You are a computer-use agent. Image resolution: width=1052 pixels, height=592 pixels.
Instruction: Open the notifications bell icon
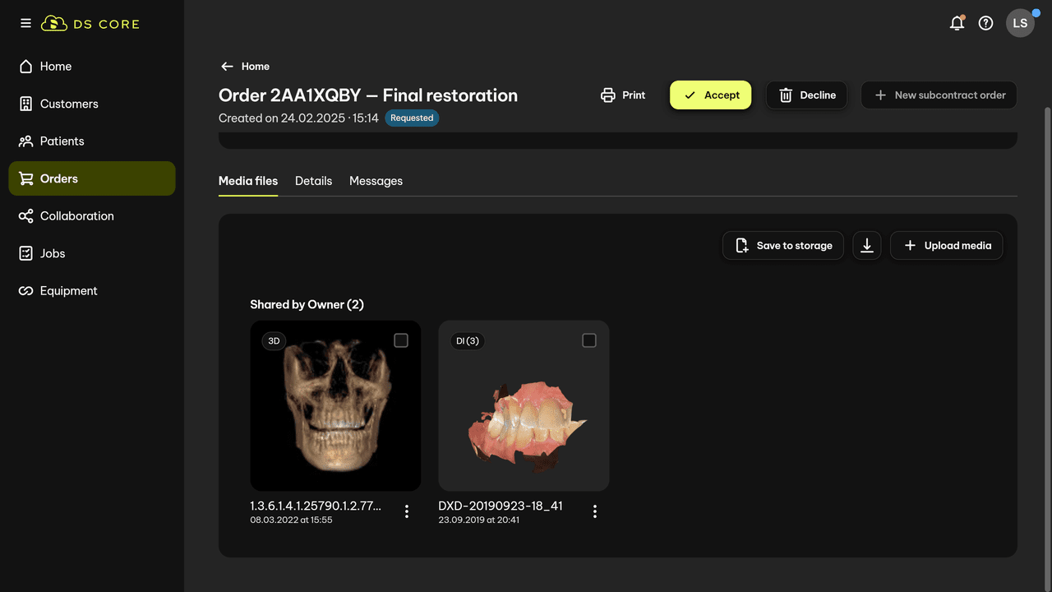957,23
